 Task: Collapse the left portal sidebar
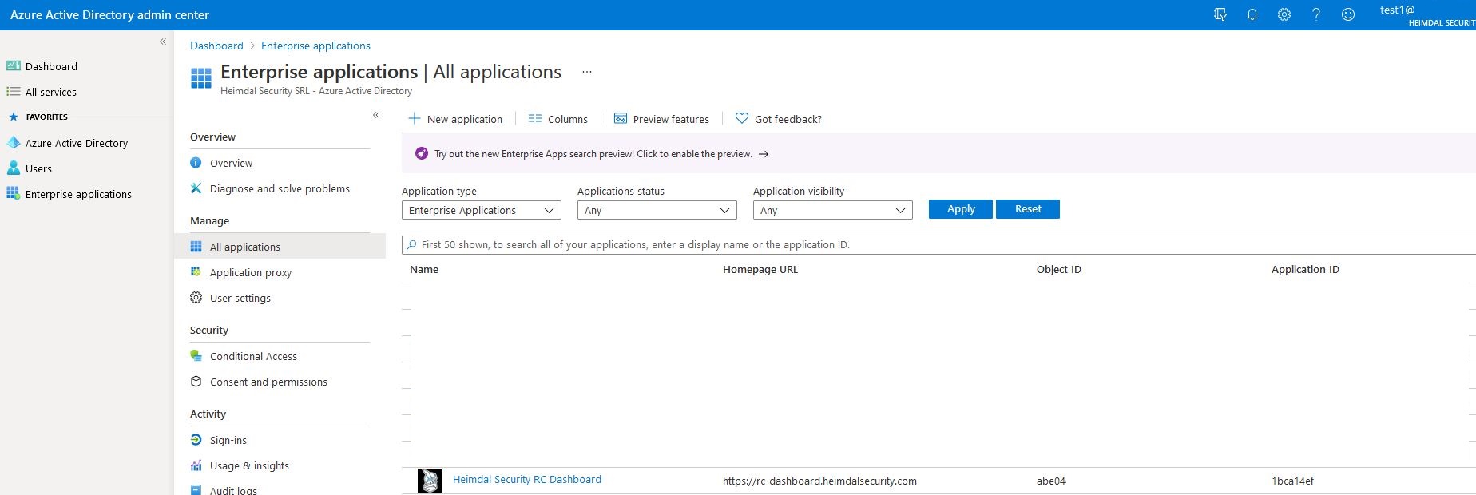(x=163, y=42)
